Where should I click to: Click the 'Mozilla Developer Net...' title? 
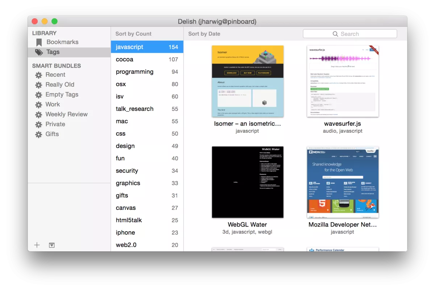tap(343, 225)
